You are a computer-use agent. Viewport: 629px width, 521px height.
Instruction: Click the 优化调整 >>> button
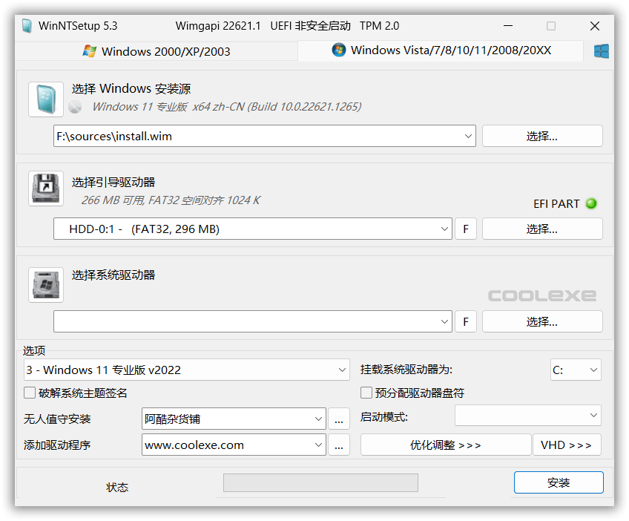tap(445, 445)
